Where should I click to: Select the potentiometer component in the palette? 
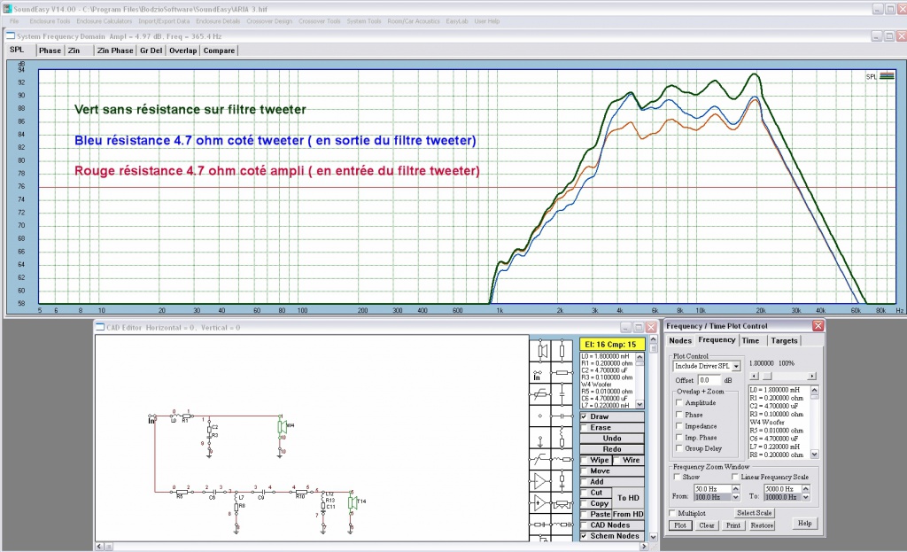click(562, 502)
